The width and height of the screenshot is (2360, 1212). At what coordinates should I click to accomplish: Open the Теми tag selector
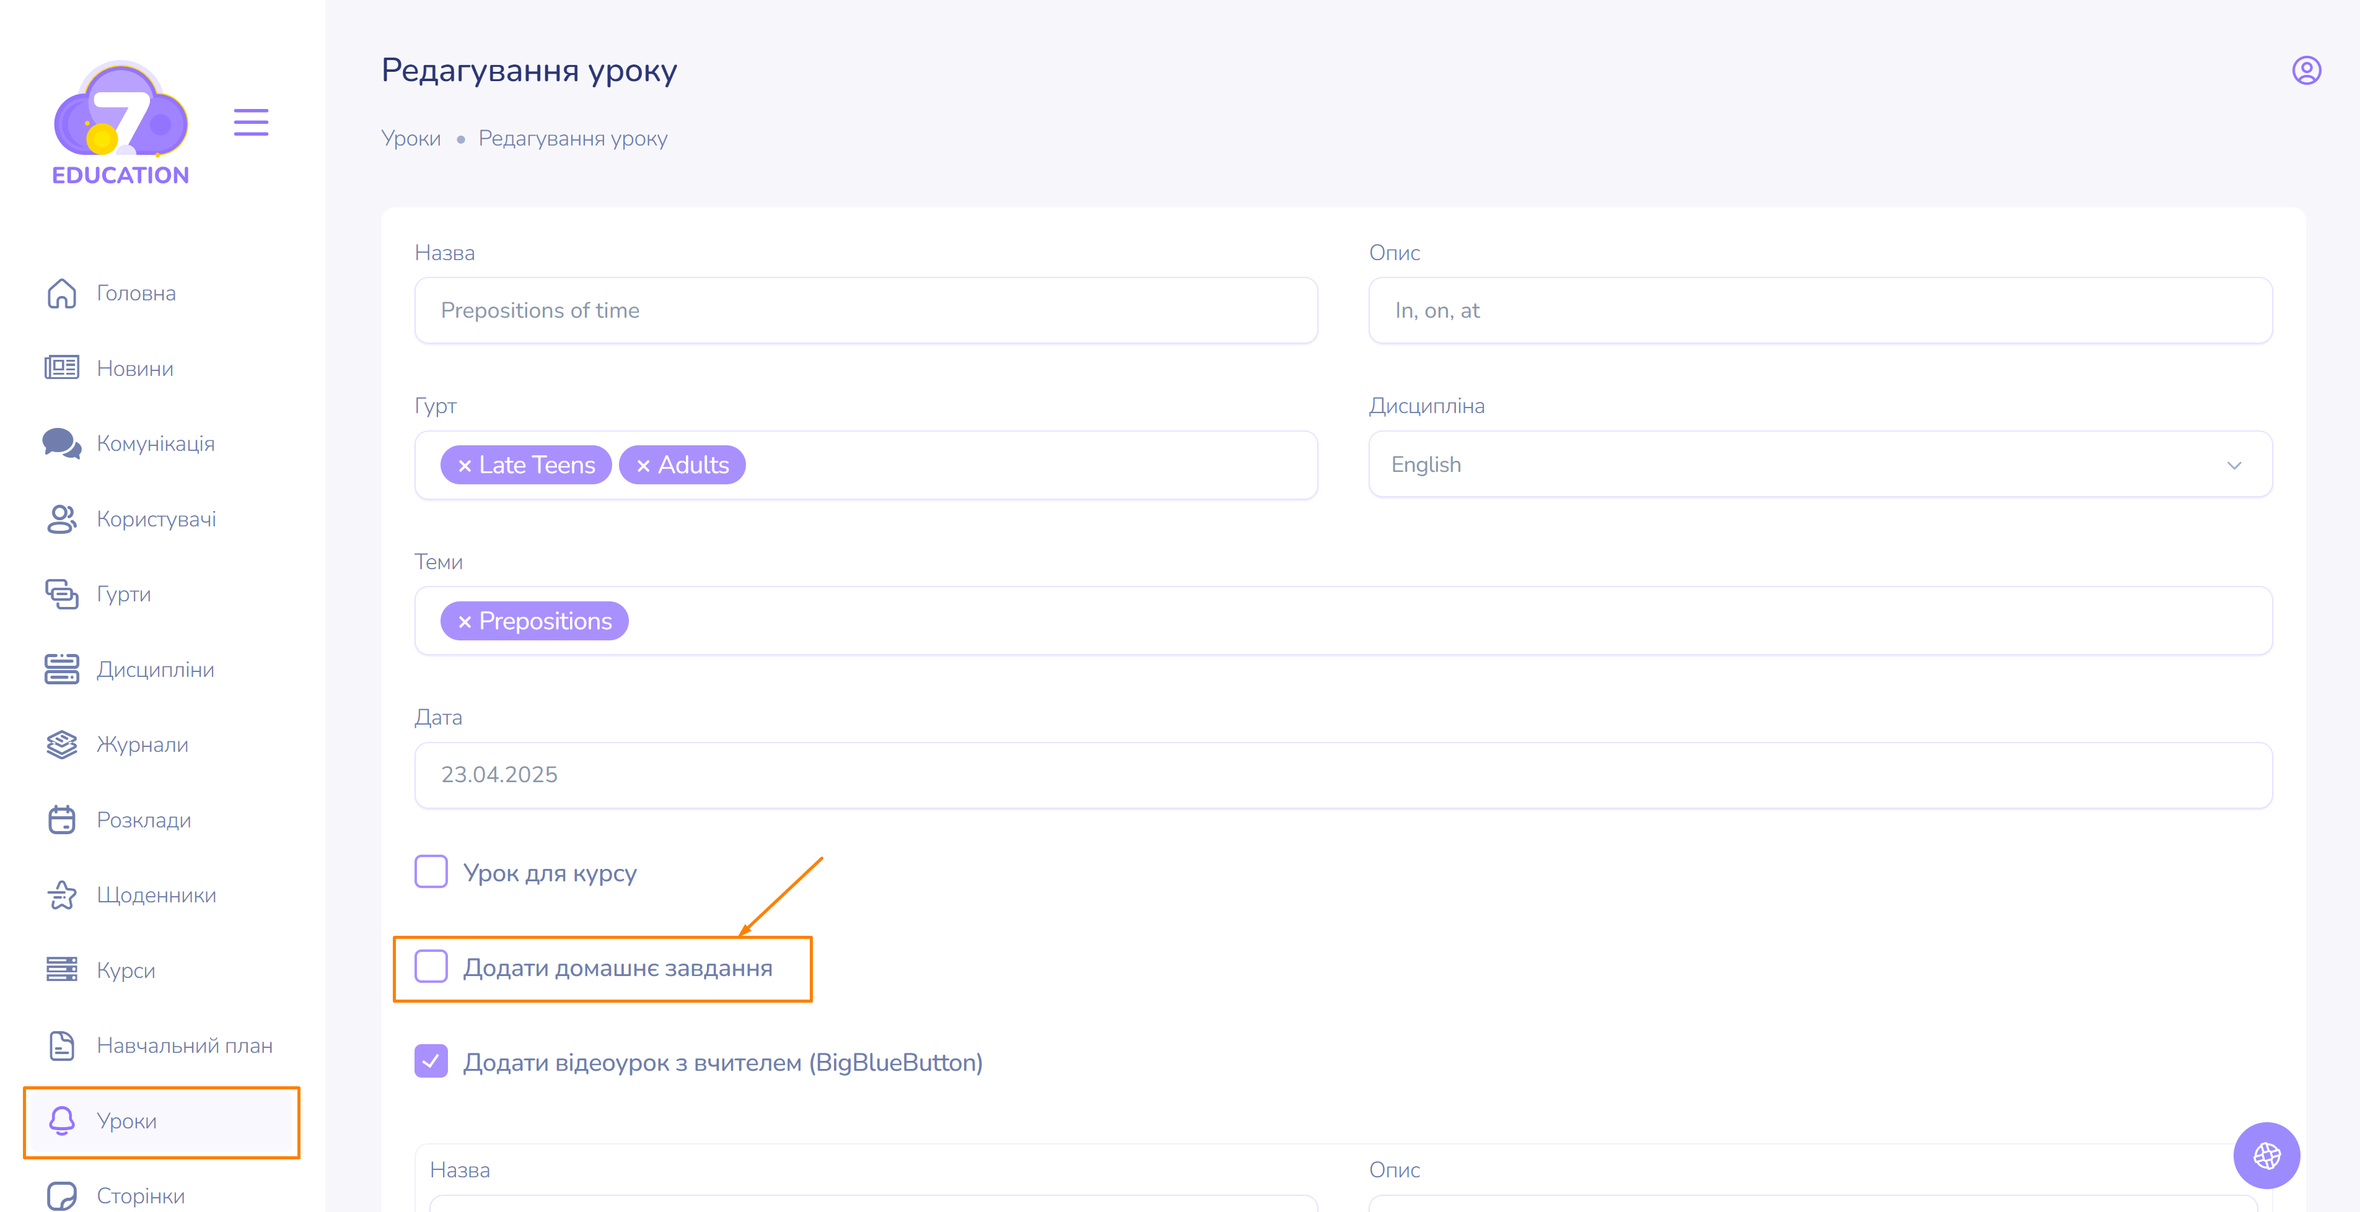coord(1374,621)
